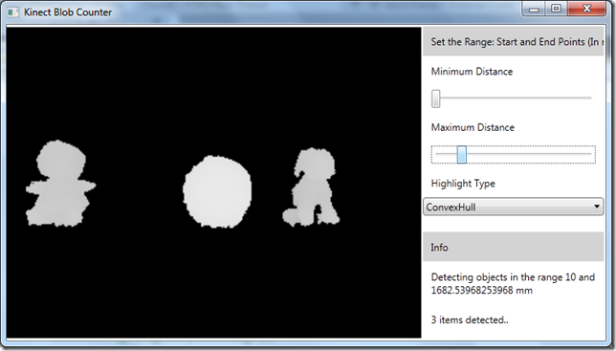Click the Minimum Distance label

point(472,72)
